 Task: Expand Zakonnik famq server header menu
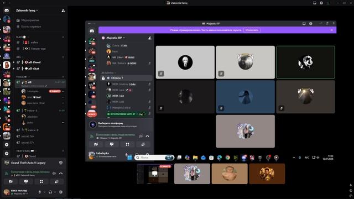coord(27,11)
